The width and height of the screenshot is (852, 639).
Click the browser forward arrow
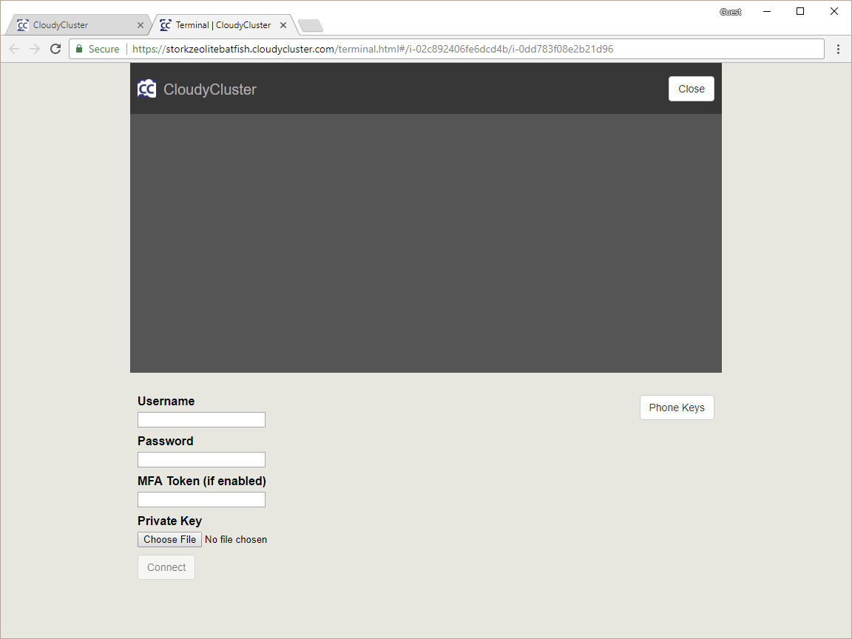35,49
